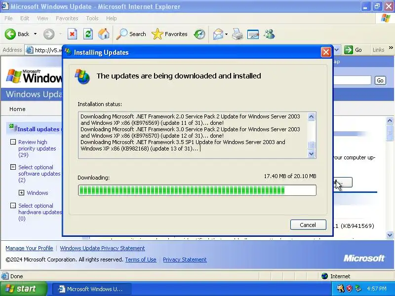
Task: Click the Install updates link in sidebar
Action: click(x=39, y=129)
